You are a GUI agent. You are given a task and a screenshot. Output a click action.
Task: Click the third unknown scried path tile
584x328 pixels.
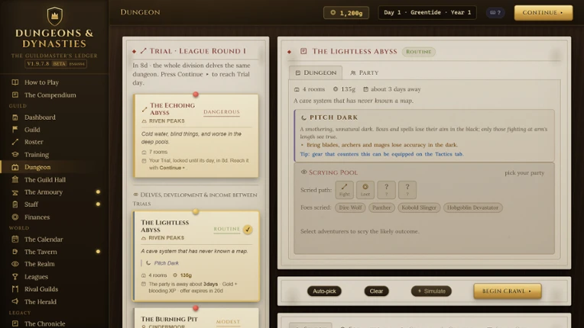386,190
